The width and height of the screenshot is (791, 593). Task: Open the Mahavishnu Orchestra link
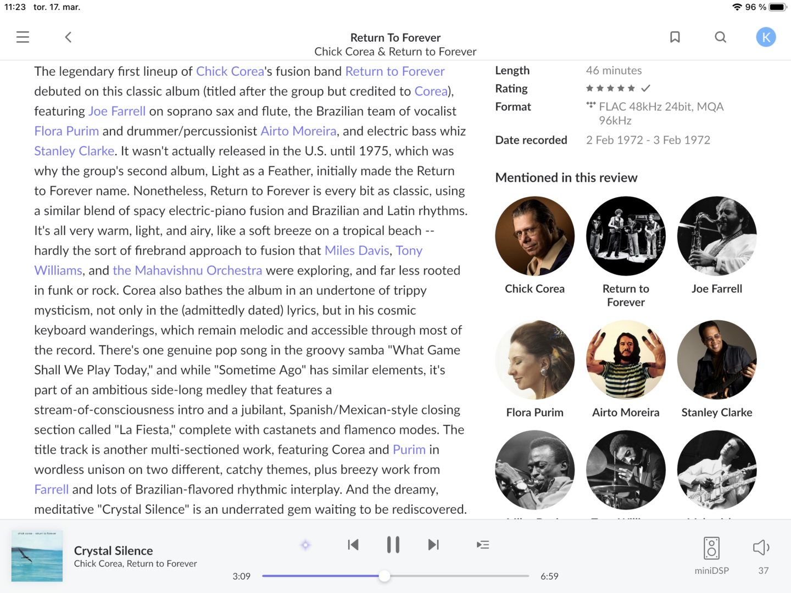(x=187, y=270)
